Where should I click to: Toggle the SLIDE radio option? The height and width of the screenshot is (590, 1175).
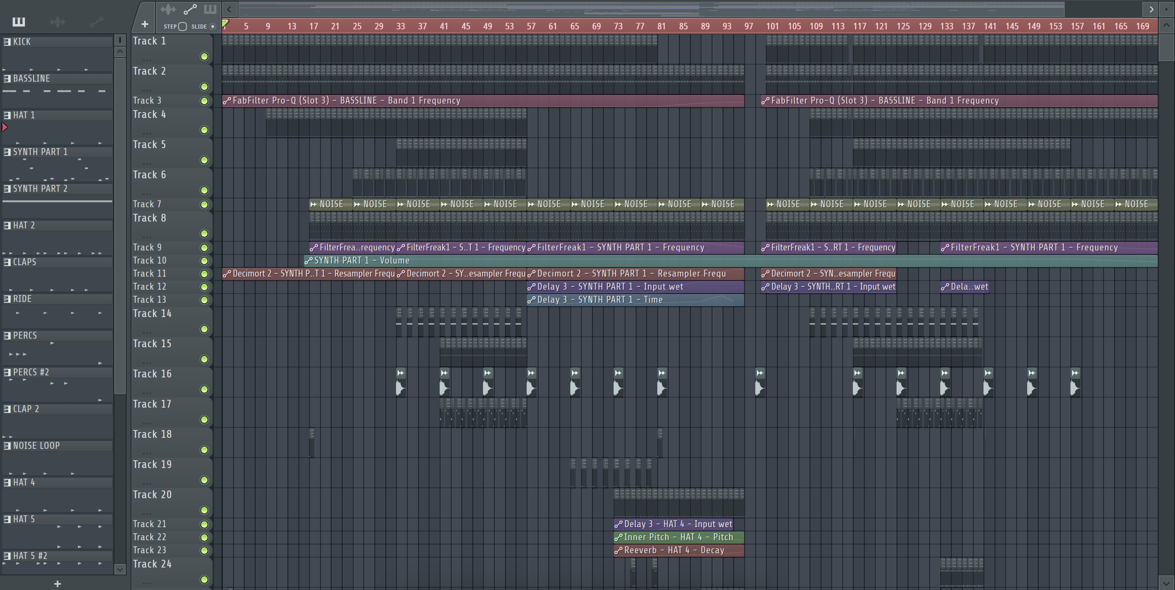[x=213, y=27]
